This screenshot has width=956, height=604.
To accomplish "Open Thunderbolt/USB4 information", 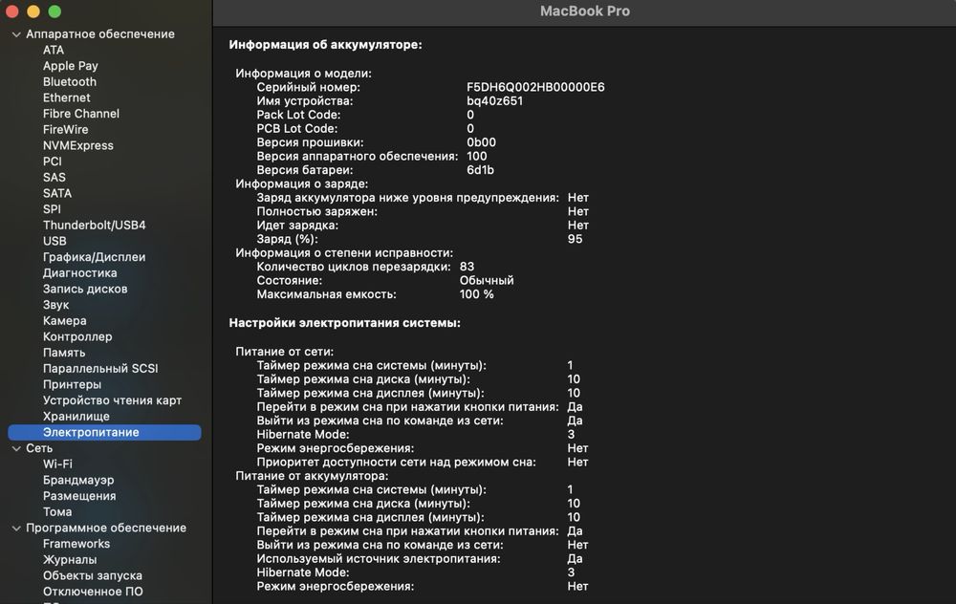I will [94, 225].
